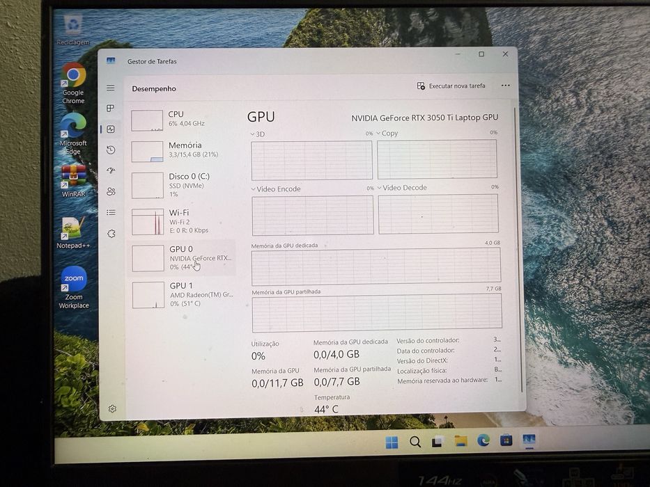The image size is (650, 487).
Task: Select the Memória performance item
Action: click(182, 151)
